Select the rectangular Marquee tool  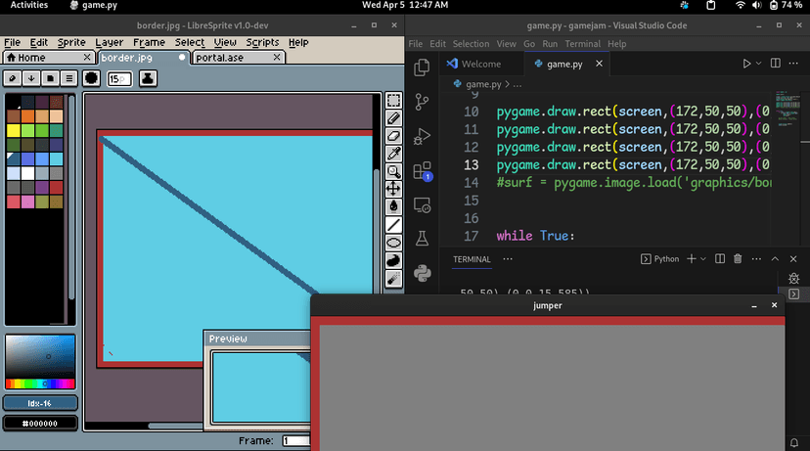click(393, 100)
